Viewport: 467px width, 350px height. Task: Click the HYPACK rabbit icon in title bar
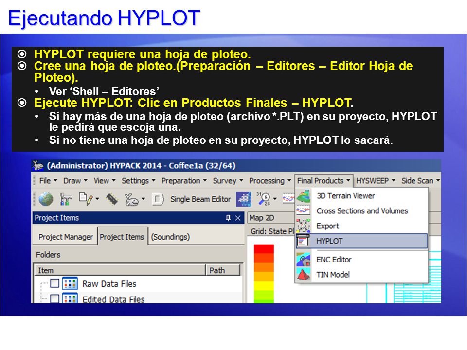point(38,165)
